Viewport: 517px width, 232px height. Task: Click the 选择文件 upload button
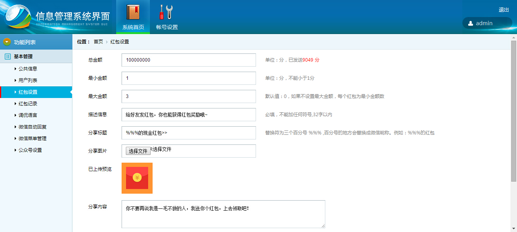(x=138, y=151)
